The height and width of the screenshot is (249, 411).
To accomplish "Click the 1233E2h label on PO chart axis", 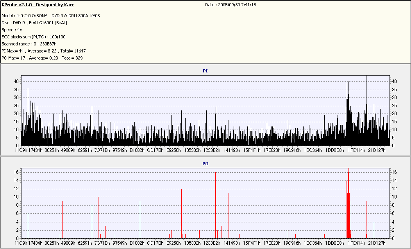I will [211, 243].
